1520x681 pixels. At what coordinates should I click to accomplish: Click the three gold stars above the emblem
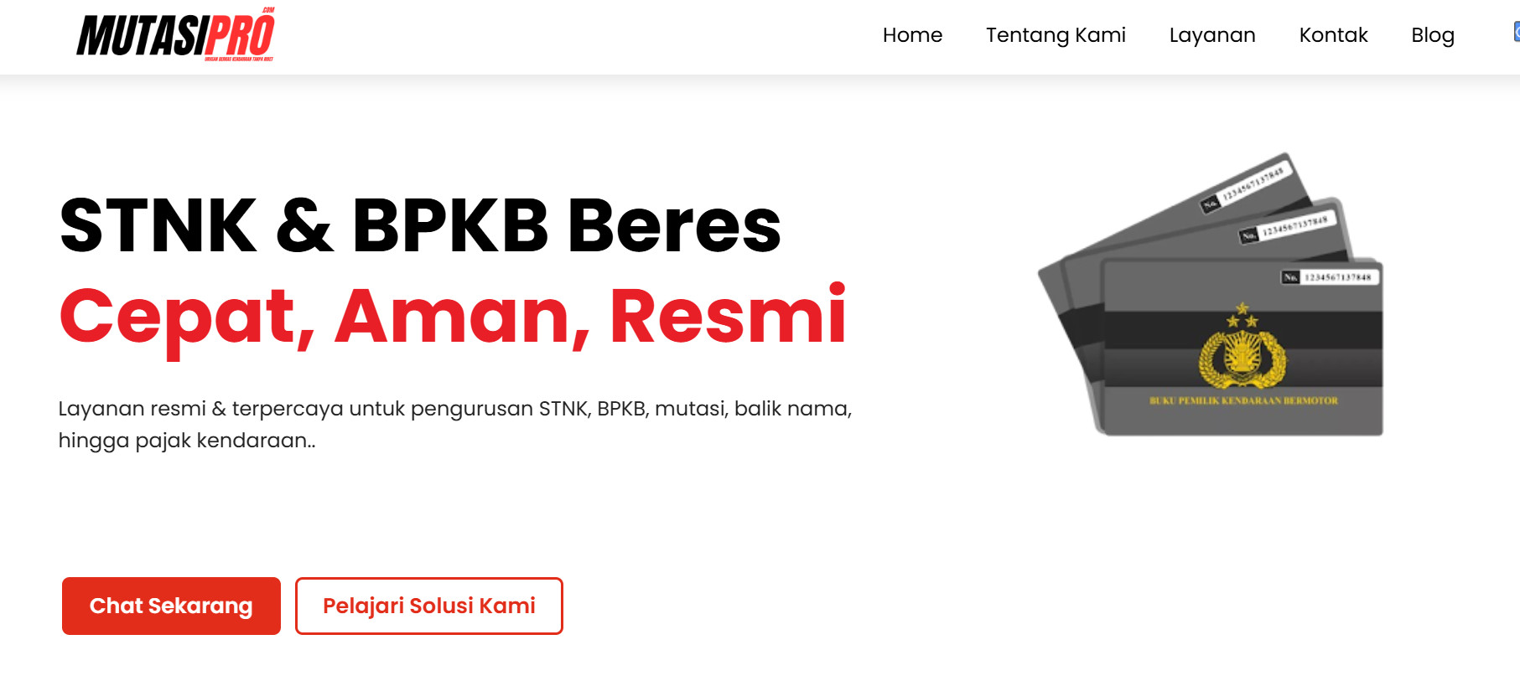pos(1242,315)
